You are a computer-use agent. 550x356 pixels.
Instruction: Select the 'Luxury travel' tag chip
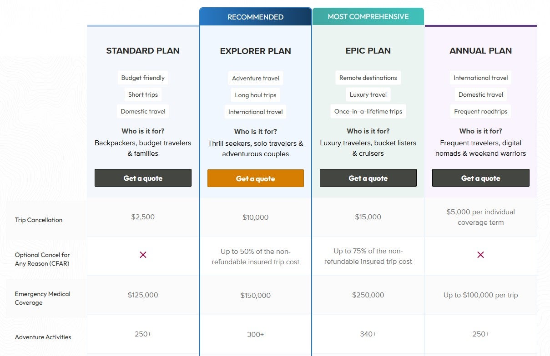pyautogui.click(x=368, y=94)
